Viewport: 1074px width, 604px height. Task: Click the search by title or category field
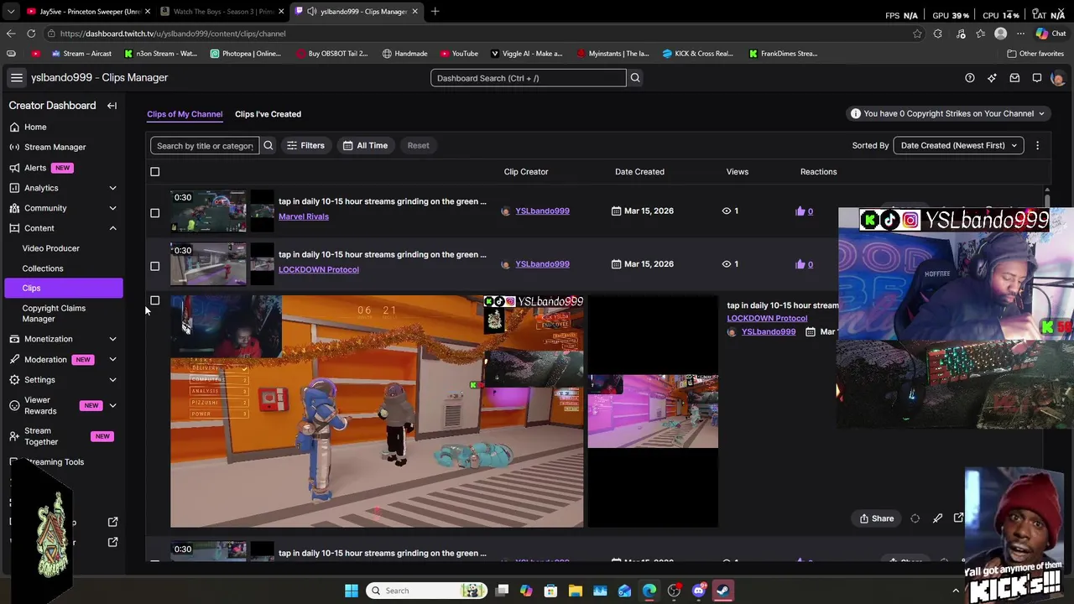[x=205, y=145]
